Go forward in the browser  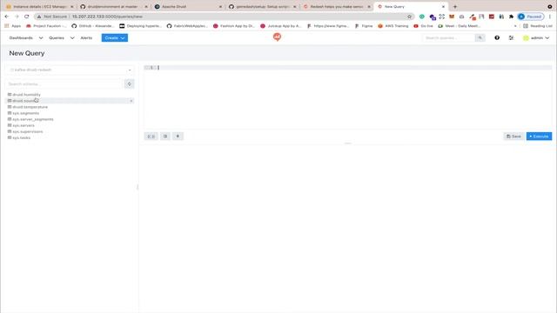click(x=17, y=17)
